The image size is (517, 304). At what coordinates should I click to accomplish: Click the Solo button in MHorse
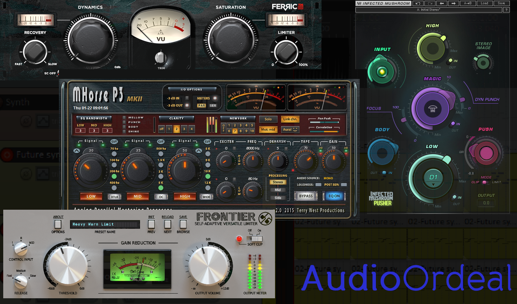coord(268,119)
